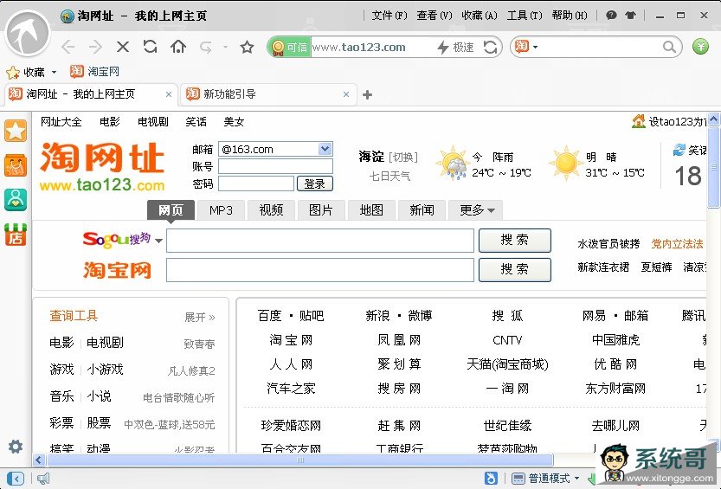
Task: Open the 淘宝网 bookmark
Action: coord(94,72)
